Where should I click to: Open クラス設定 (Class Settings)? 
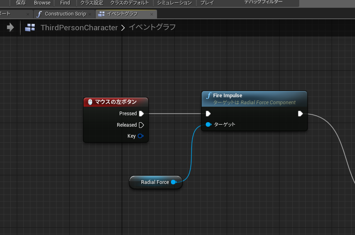click(x=92, y=3)
